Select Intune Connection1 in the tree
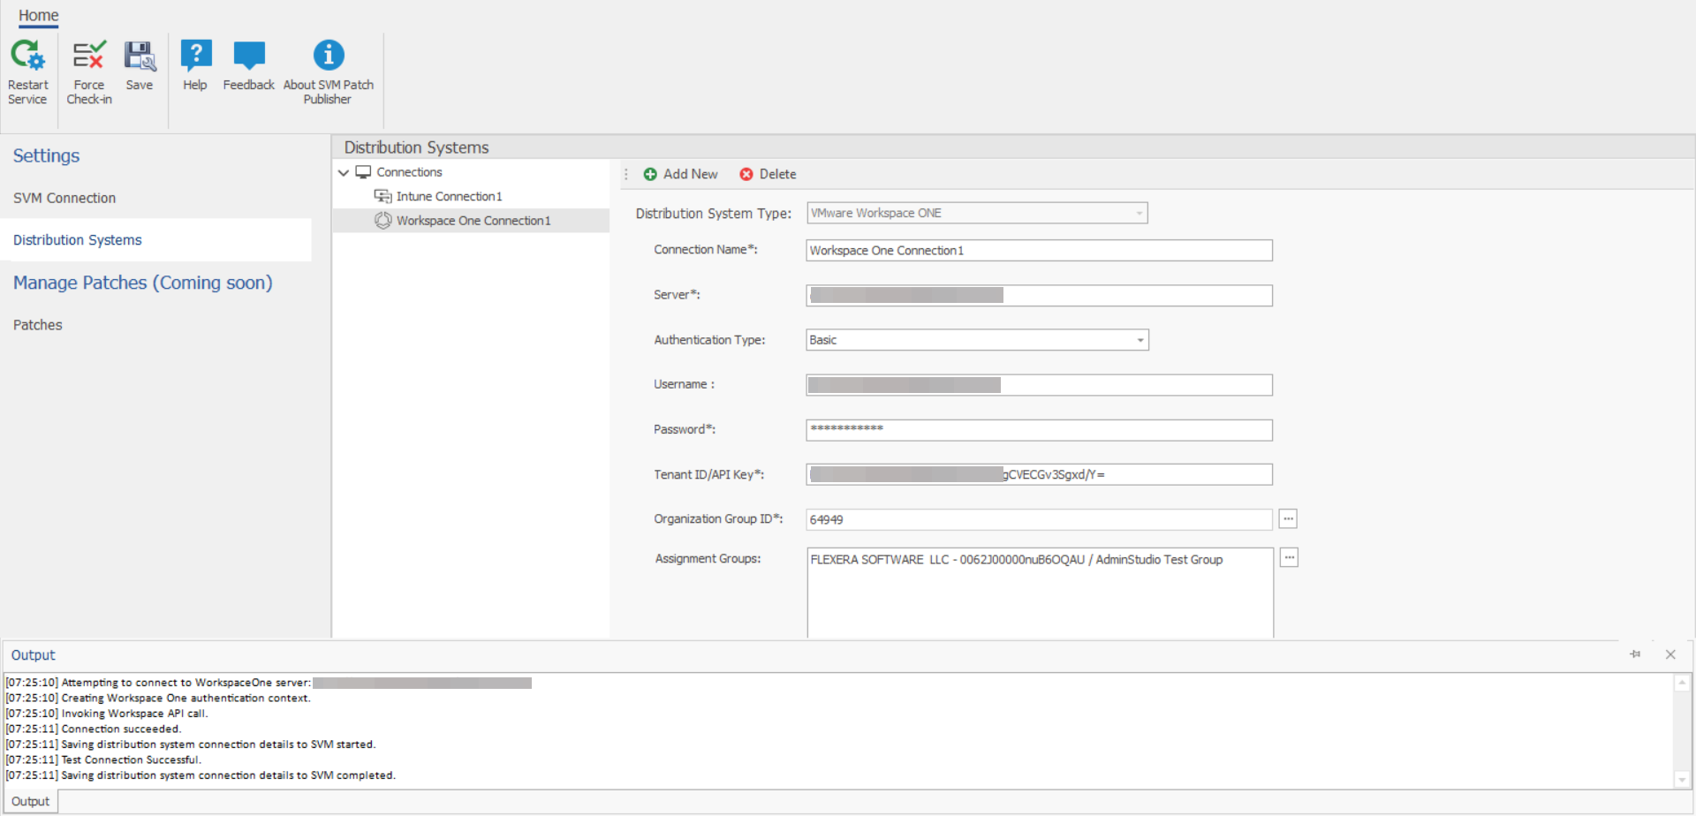The width and height of the screenshot is (1696, 816). coord(449,196)
